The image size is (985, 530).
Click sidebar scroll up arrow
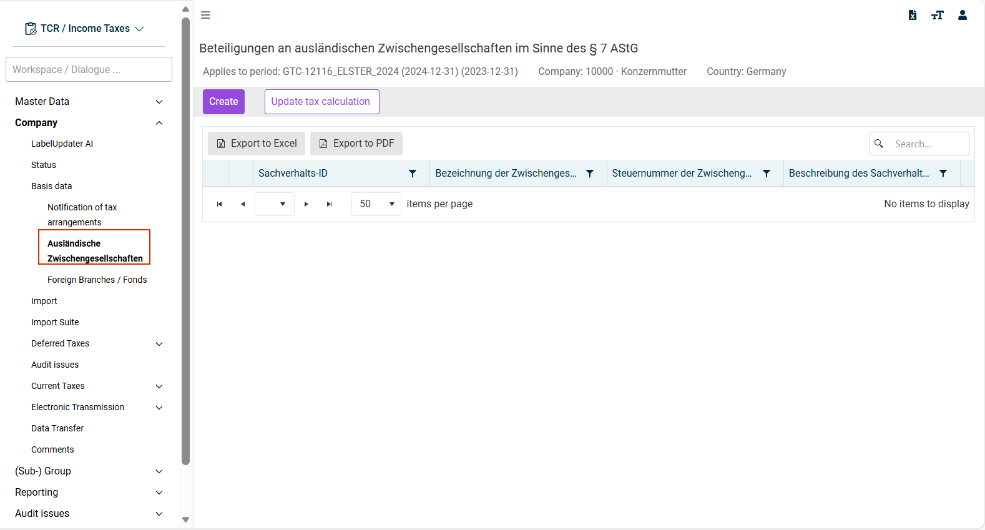click(185, 9)
